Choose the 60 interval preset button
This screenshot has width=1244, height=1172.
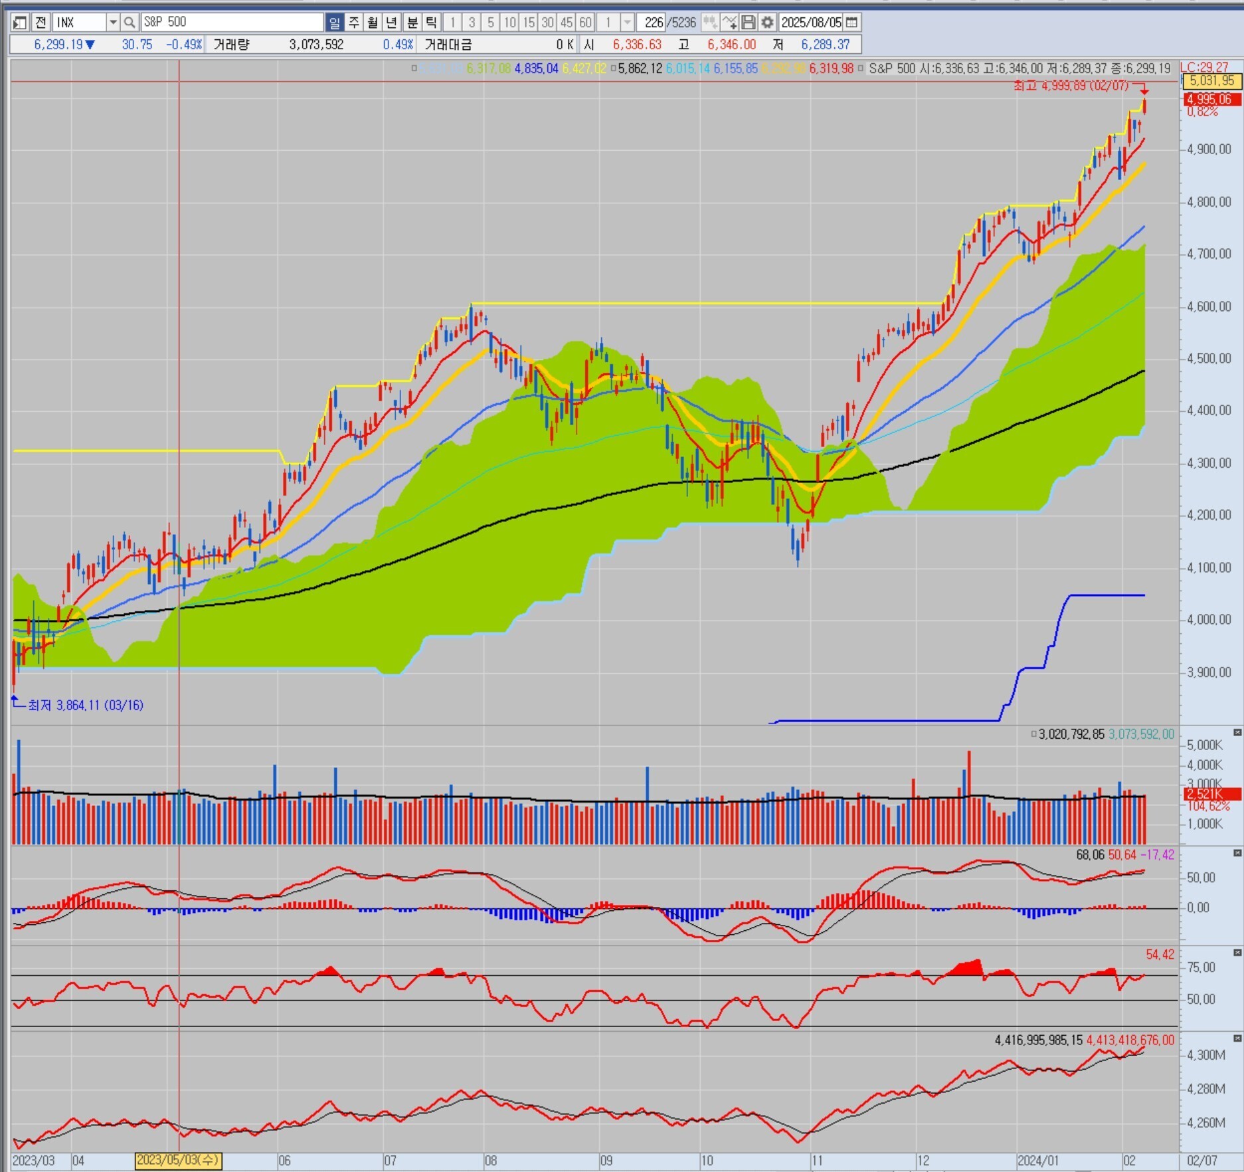(x=585, y=23)
